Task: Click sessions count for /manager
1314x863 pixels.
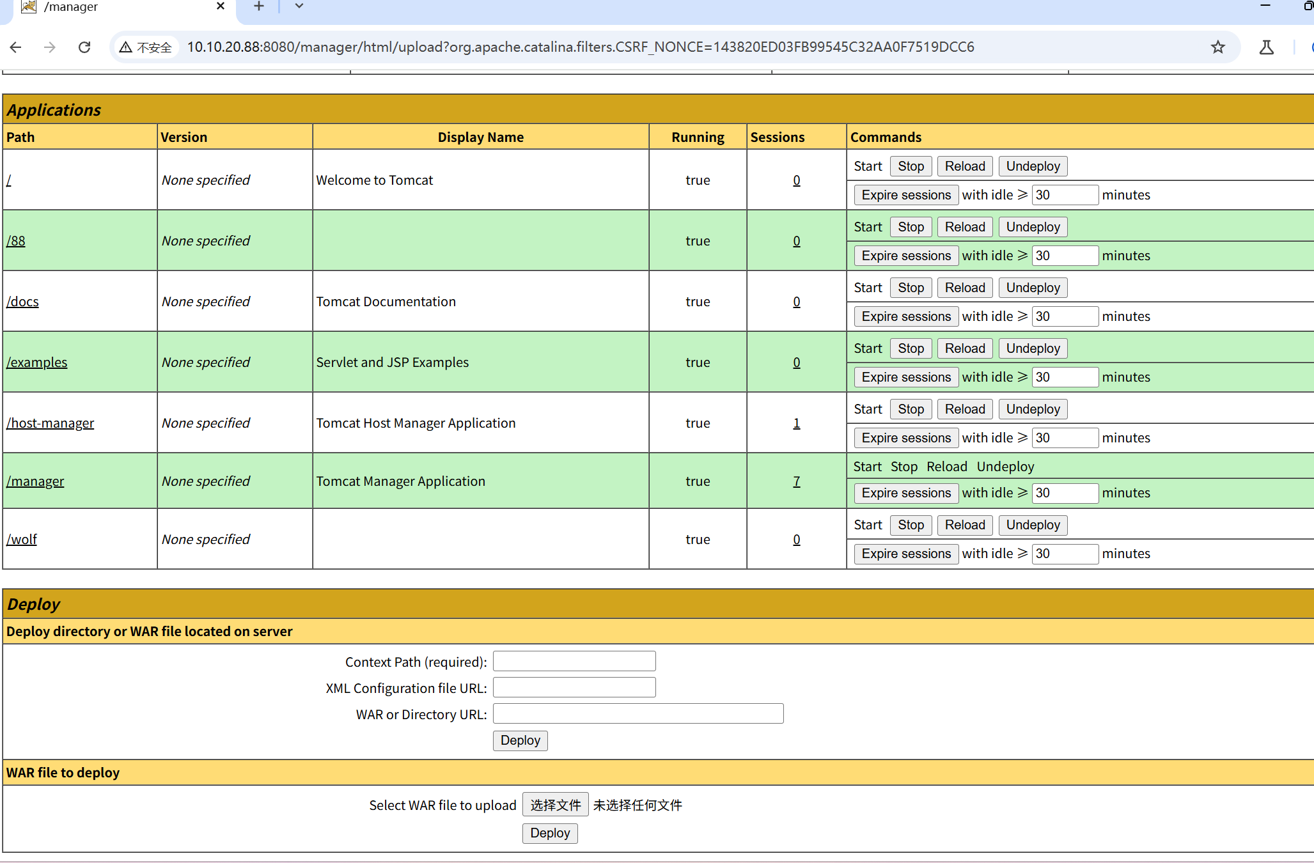Action: [x=797, y=481]
